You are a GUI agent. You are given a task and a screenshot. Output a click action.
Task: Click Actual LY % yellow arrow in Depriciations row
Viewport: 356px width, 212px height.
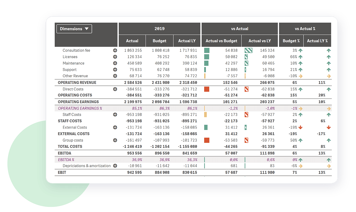click(329, 166)
